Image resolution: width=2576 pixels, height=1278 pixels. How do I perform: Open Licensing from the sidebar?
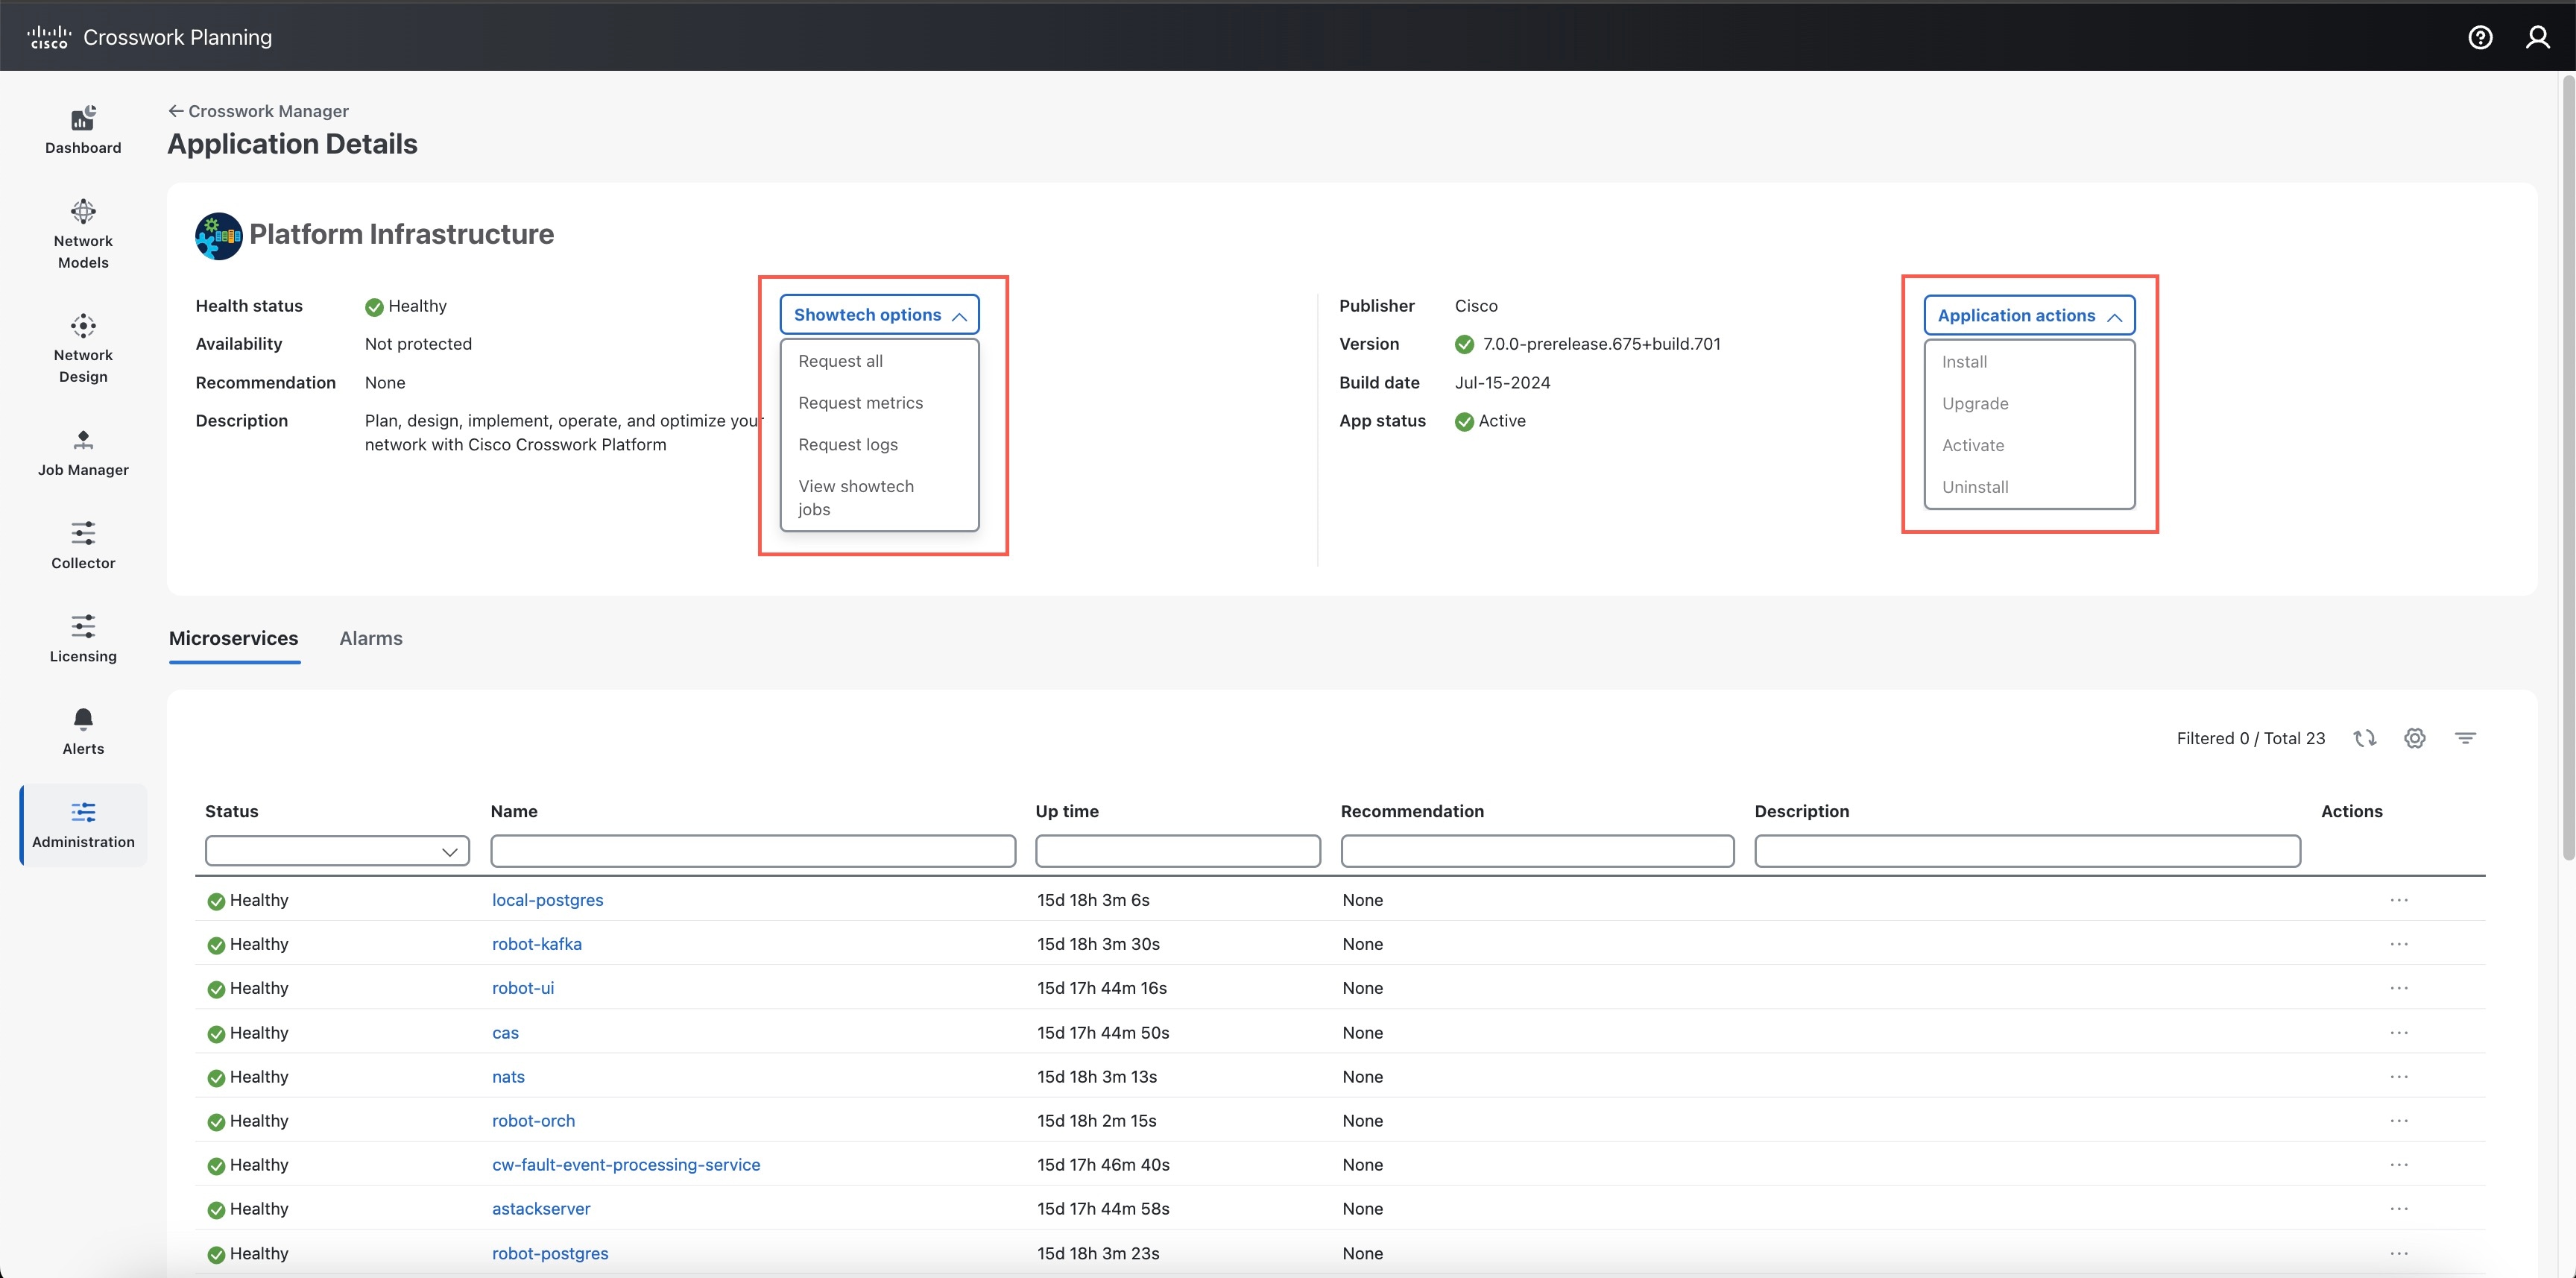pyautogui.click(x=83, y=639)
